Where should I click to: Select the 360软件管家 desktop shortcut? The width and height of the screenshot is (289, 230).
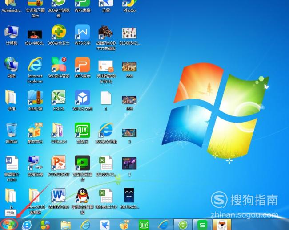coord(59,67)
